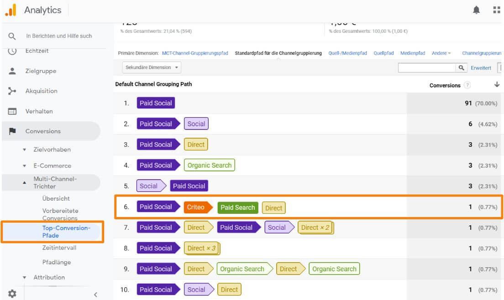Open the notifications bell
504x300 pixels.
(x=476, y=10)
